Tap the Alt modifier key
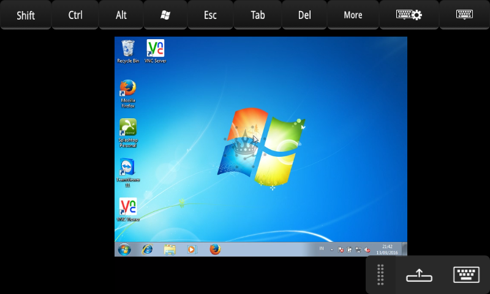 121,15
